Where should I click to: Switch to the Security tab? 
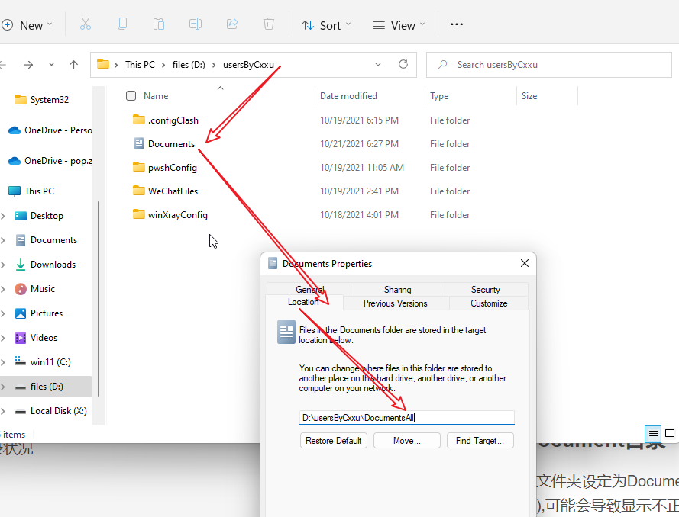(485, 289)
